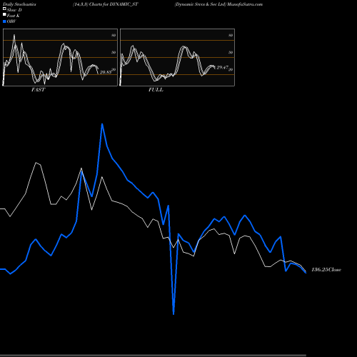Image resolution: width=357 pixels, height=357 pixels.
Task: Click the 'OBV' legend label
Action: point(11,21)
